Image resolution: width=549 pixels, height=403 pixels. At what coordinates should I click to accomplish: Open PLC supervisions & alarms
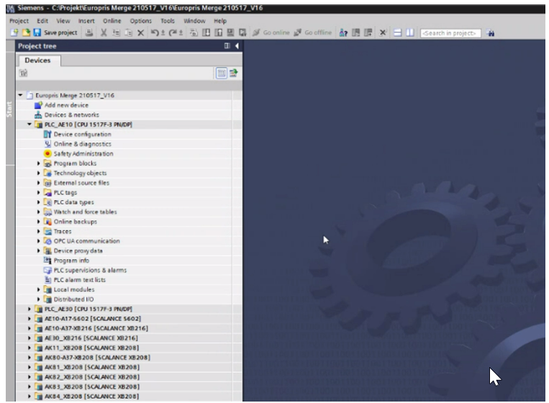click(x=90, y=270)
